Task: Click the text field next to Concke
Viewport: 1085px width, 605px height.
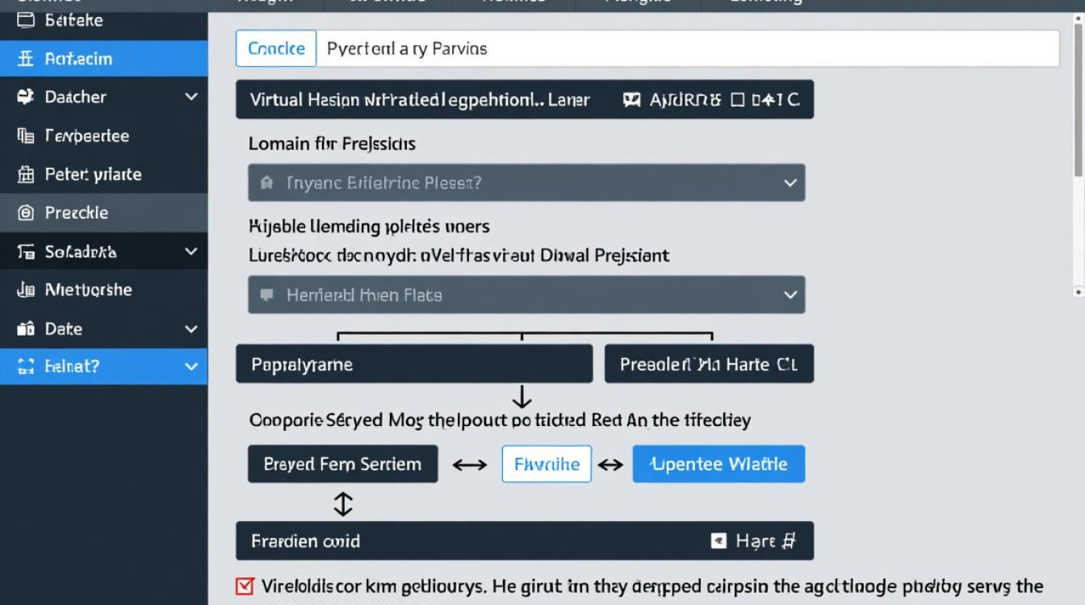Action: point(686,48)
